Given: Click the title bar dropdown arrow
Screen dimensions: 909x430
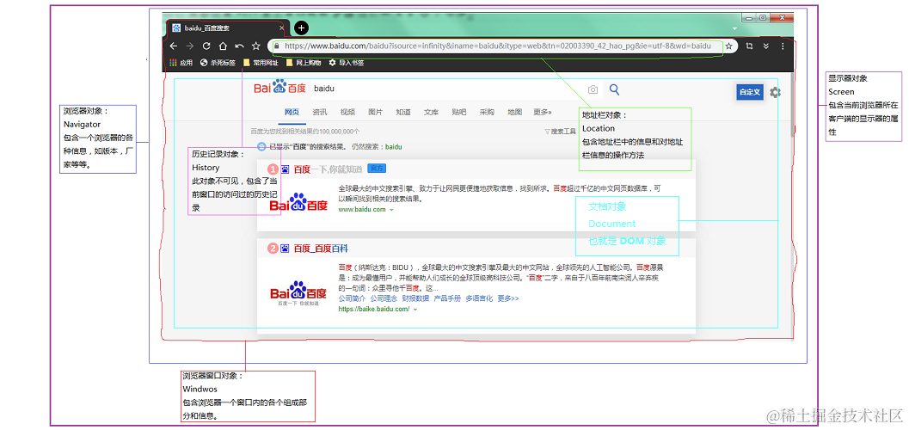Looking at the screenshot, I should [x=734, y=28].
